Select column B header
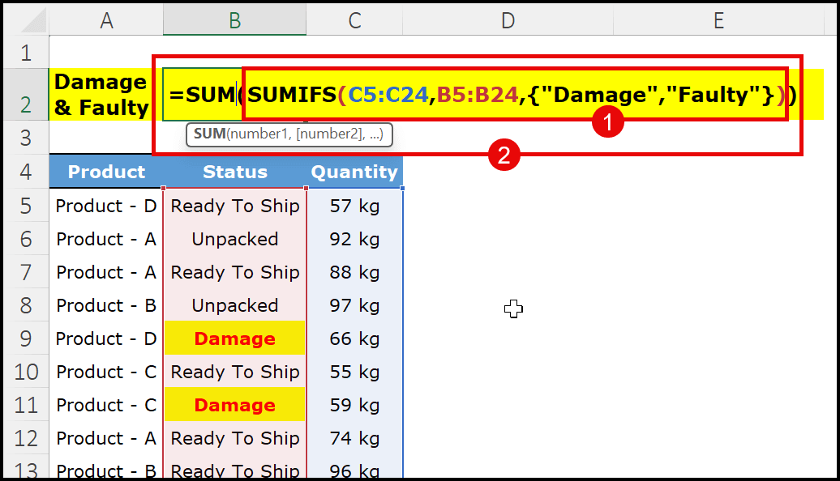 234,21
